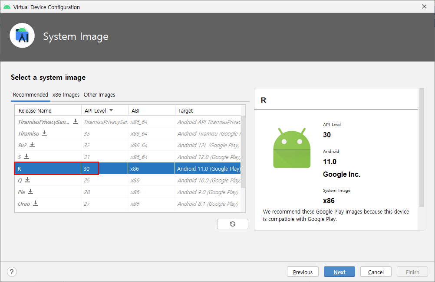This screenshot has width=435, height=282.
Task: Click the API level 31 cell
Action: [105, 157]
